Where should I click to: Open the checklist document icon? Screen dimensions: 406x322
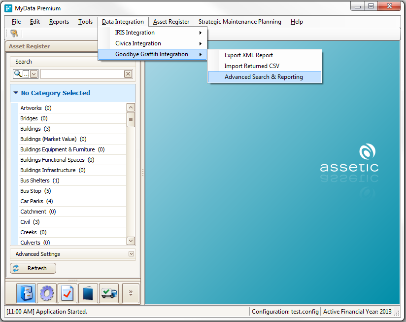[68, 293]
